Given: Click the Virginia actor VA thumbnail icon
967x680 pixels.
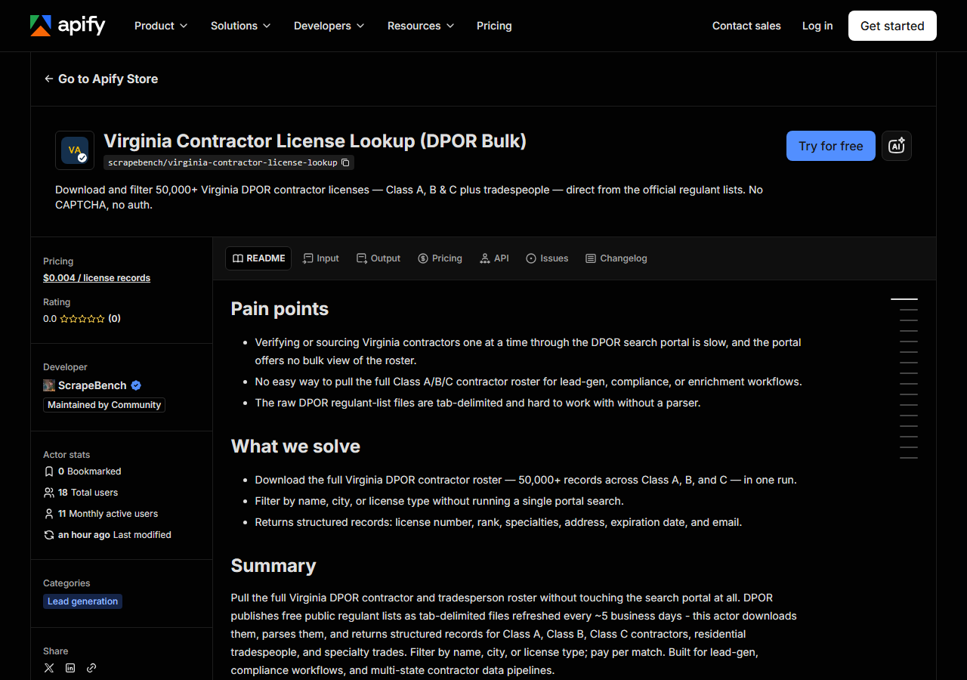Looking at the screenshot, I should click(75, 150).
